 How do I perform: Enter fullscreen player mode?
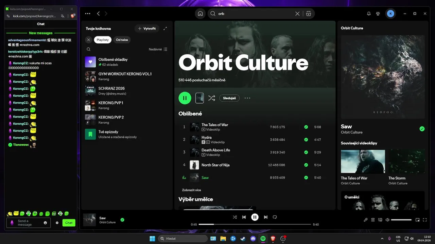pos(425,220)
